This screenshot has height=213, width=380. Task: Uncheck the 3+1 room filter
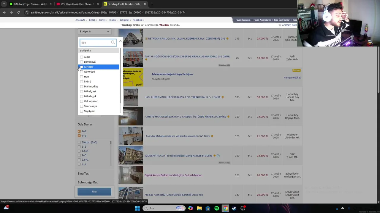(x=79, y=136)
